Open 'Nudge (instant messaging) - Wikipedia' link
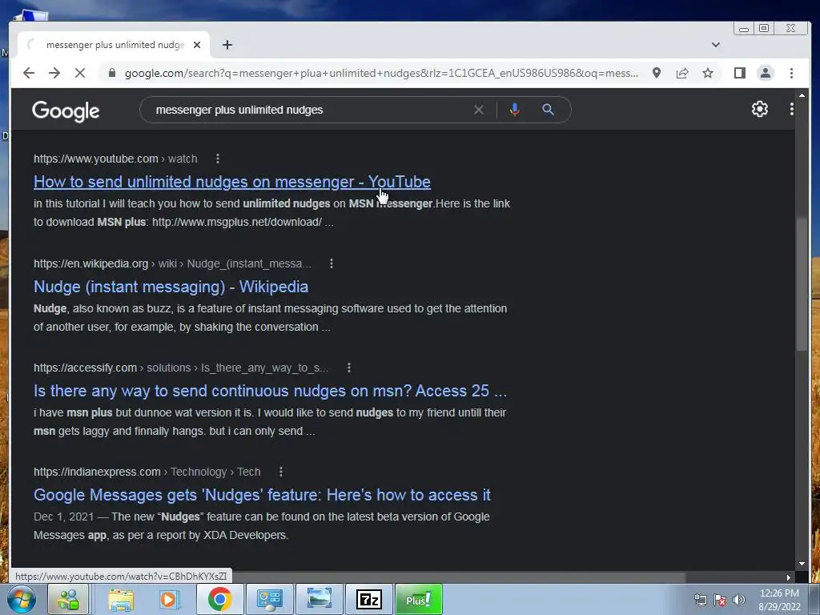Image resolution: width=820 pixels, height=615 pixels. (x=171, y=287)
